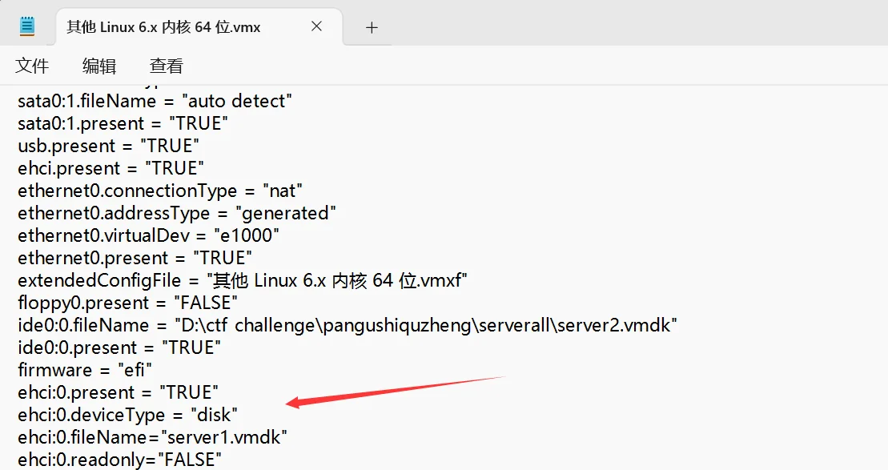Click the ehci:0.present line
Screen dimensions: 888x470
pyautogui.click(x=118, y=392)
